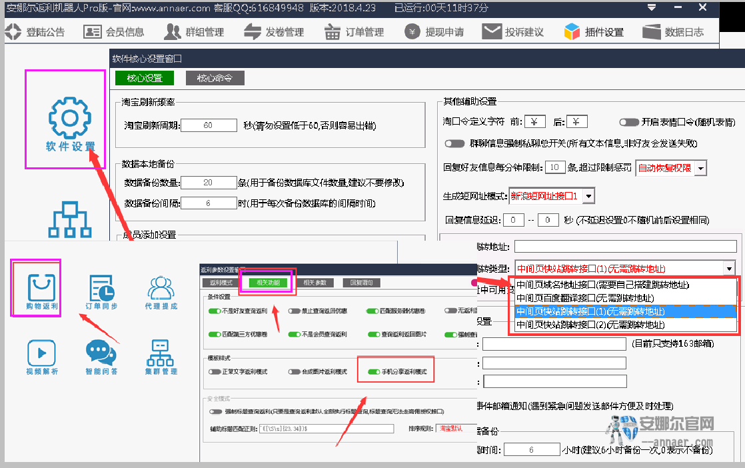Click the 淘宝刷新周期 field showing 60
Image resolution: width=745 pixels, height=468 pixels.
tap(209, 125)
